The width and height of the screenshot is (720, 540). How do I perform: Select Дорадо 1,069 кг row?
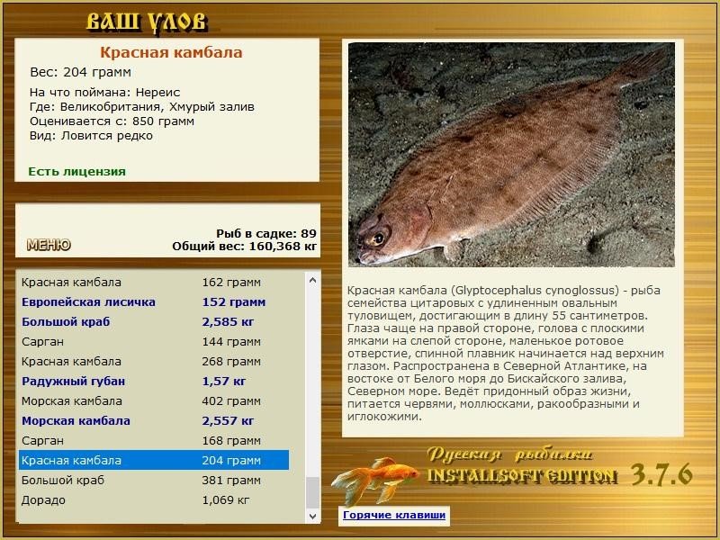point(154,499)
